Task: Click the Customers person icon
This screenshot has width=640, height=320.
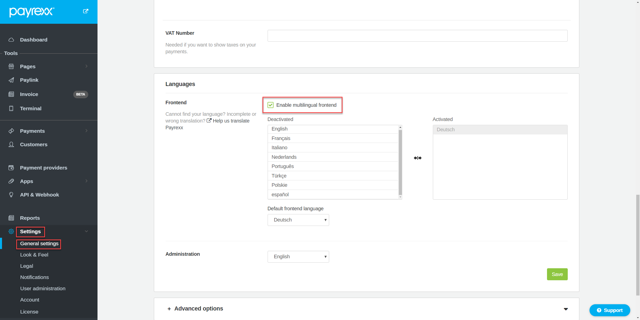Action: (11, 144)
